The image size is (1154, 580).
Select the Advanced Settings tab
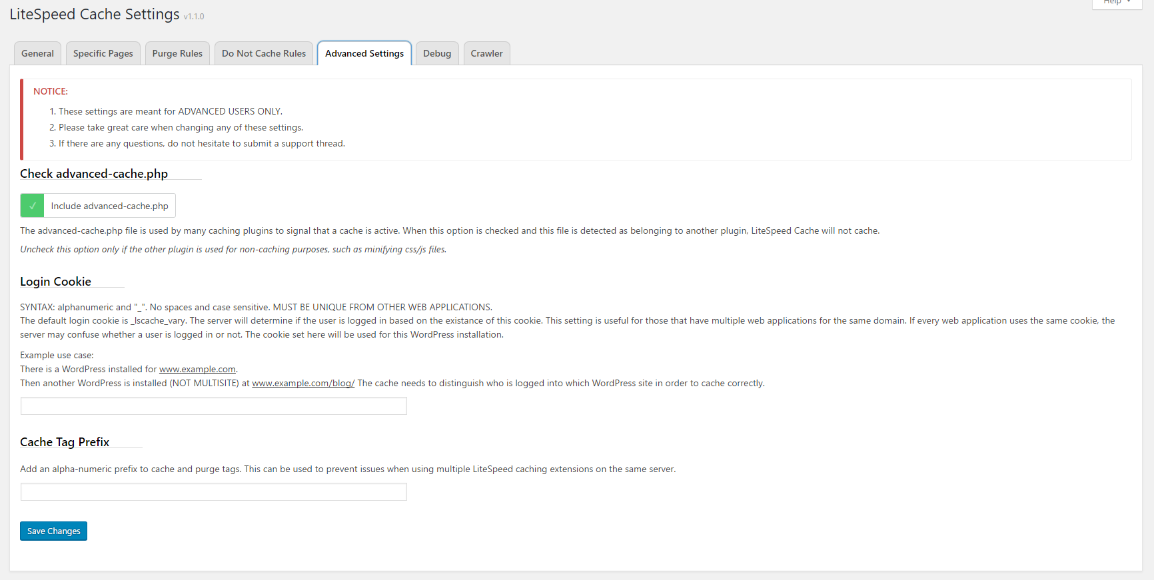364,53
